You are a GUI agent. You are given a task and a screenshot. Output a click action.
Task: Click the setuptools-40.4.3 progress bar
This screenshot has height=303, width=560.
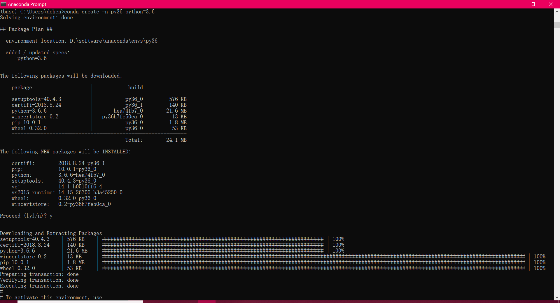pos(213,239)
